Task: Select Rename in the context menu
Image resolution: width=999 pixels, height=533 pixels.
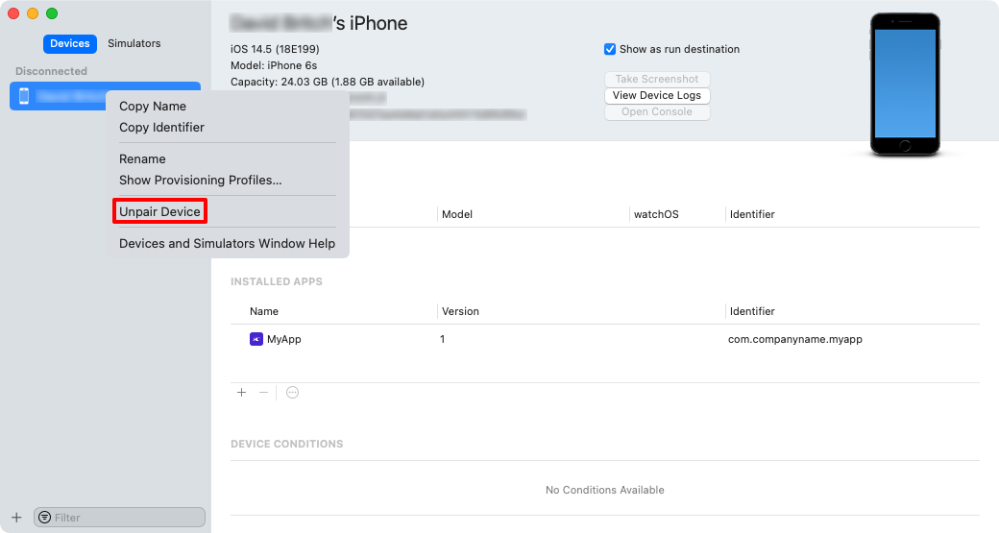Action: (x=142, y=159)
